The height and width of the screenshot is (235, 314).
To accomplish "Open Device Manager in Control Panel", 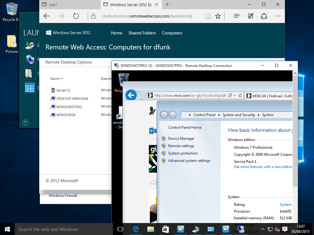I will [181, 139].
